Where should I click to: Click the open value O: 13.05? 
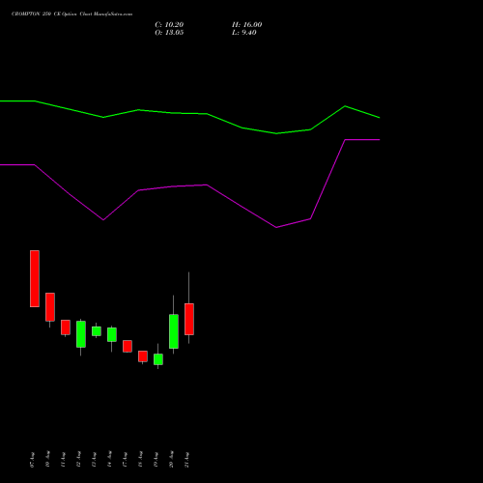pyautogui.click(x=169, y=33)
